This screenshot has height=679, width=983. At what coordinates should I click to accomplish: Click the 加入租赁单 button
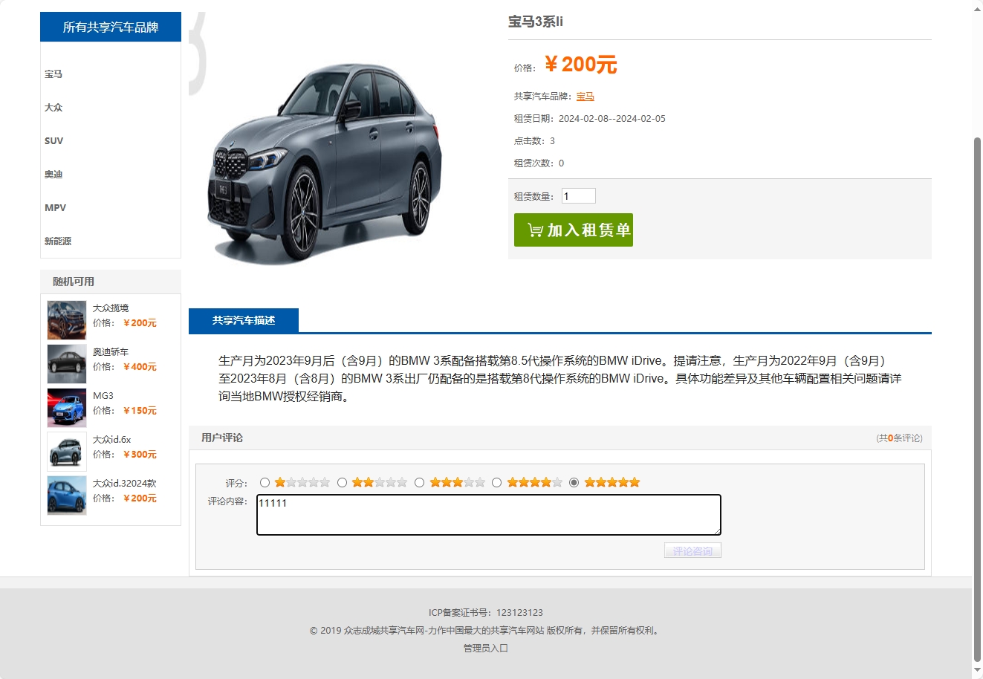(x=574, y=230)
